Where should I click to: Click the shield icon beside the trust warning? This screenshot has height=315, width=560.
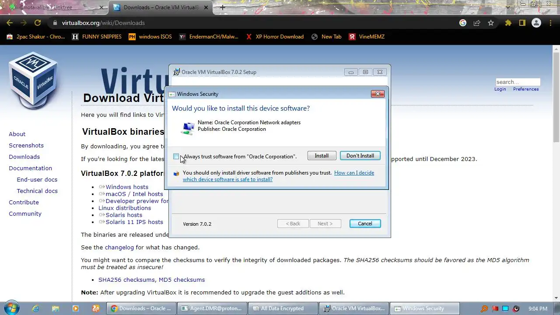[176, 174]
